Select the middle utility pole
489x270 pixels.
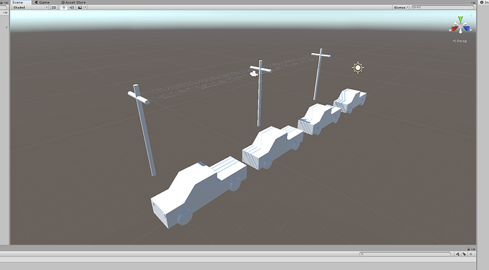click(260, 94)
